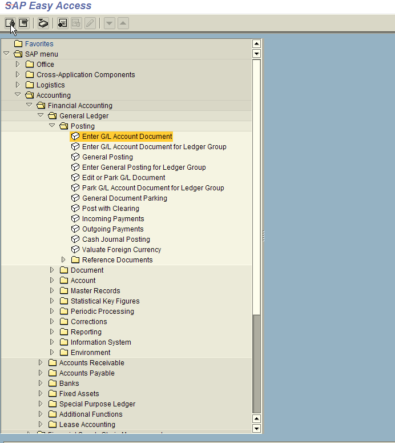
Task: Click the panel splitter grip handle
Action: 264,236
